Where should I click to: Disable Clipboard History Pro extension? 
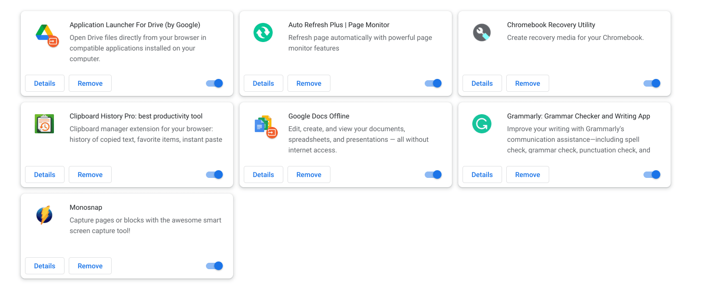point(214,174)
